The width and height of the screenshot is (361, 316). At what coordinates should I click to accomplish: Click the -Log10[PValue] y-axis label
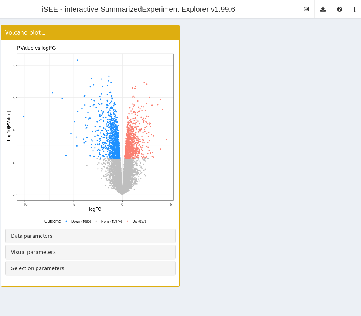click(9, 127)
